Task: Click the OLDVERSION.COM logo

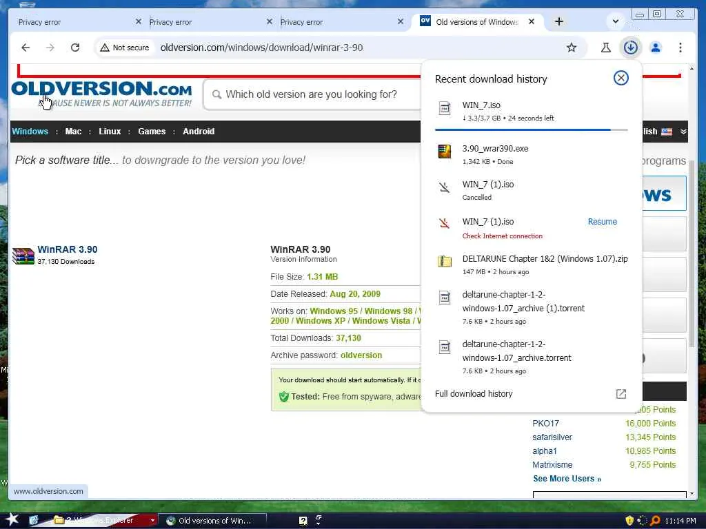Action: click(x=102, y=94)
